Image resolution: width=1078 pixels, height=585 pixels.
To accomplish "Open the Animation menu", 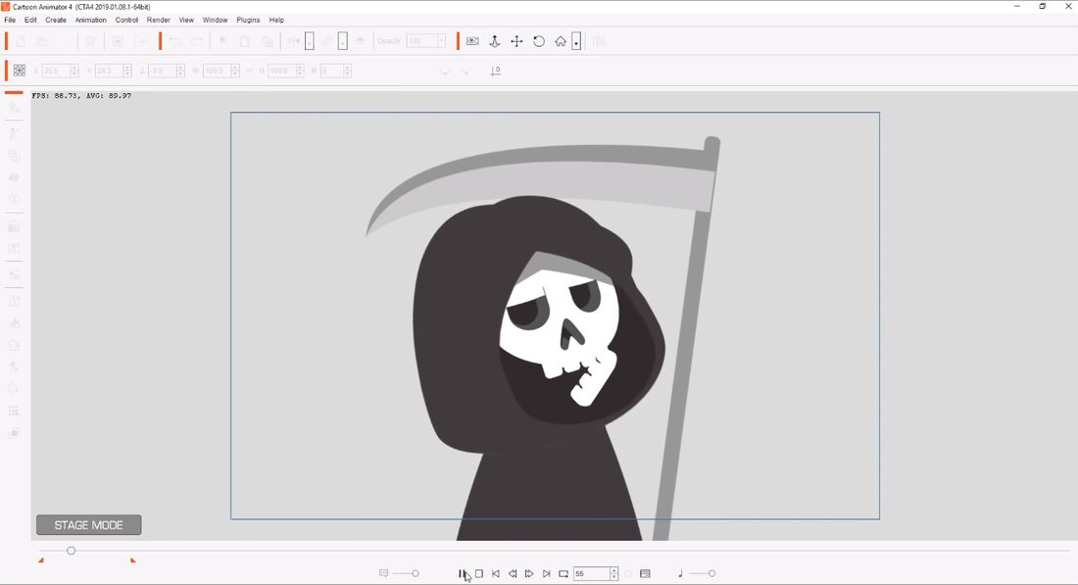I will (x=90, y=20).
